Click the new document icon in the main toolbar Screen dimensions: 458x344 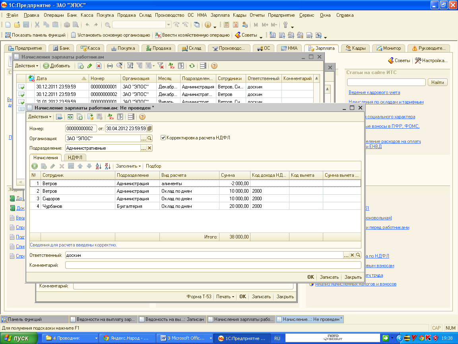coord(8,25)
